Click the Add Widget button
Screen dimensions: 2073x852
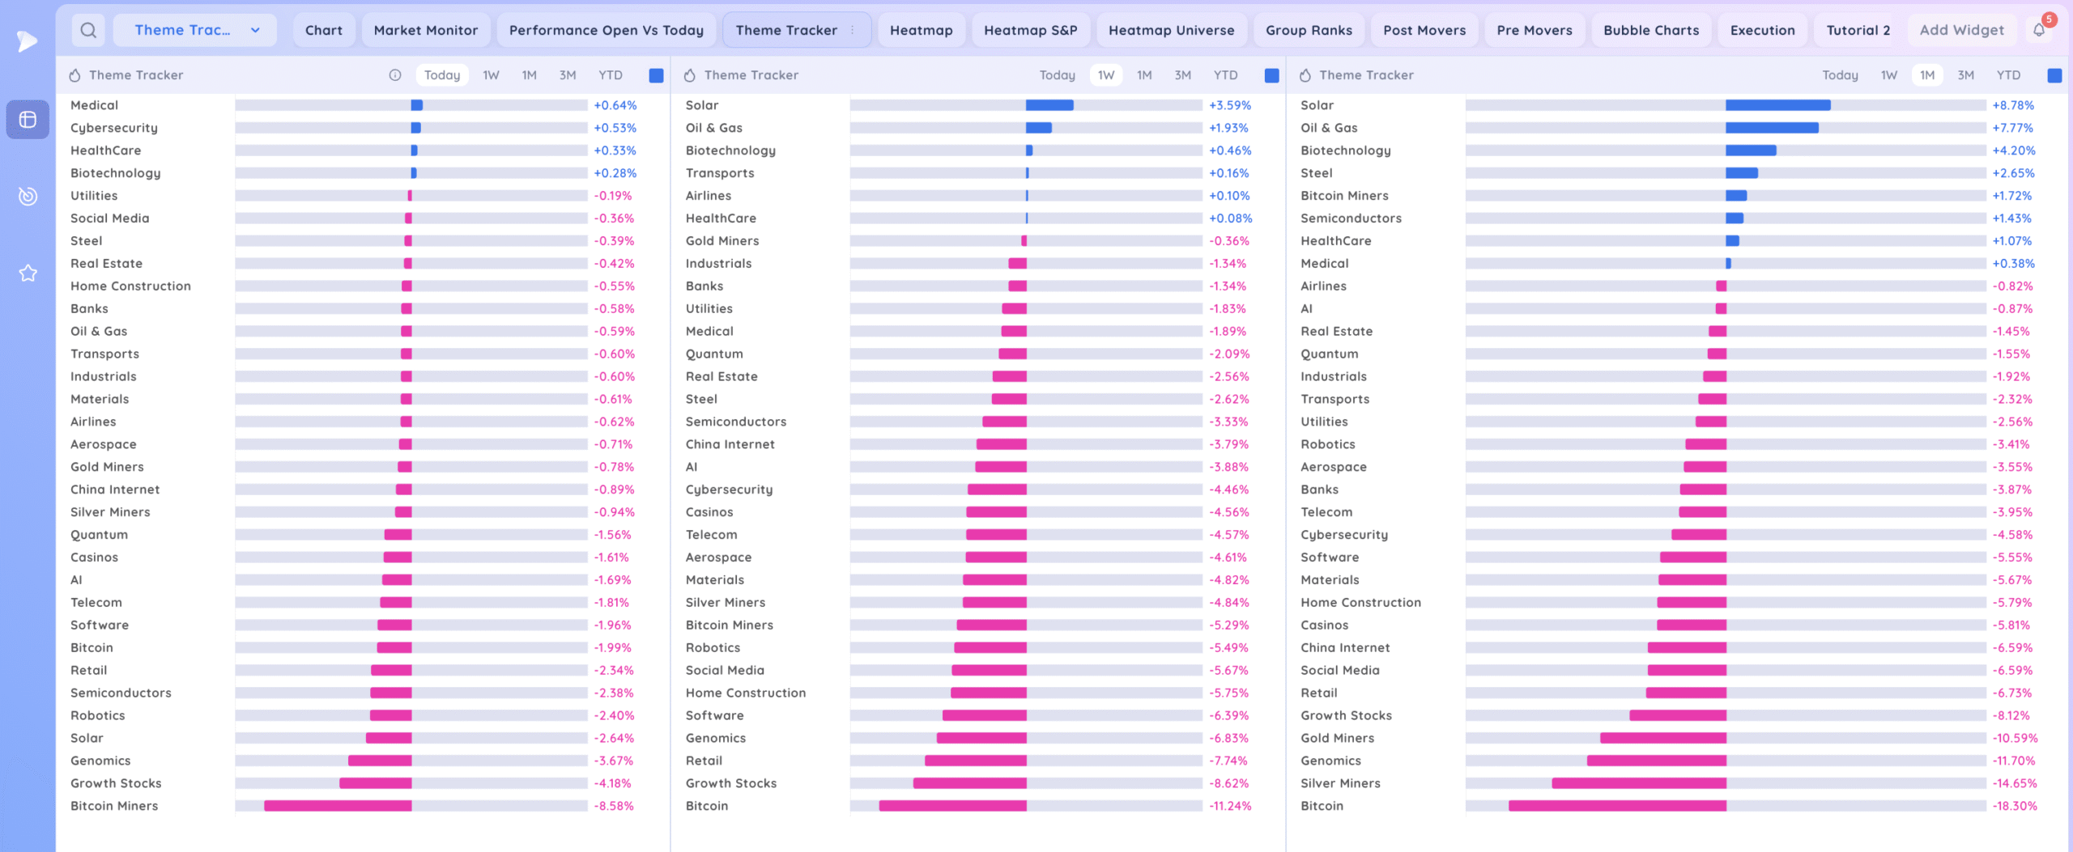point(1961,31)
